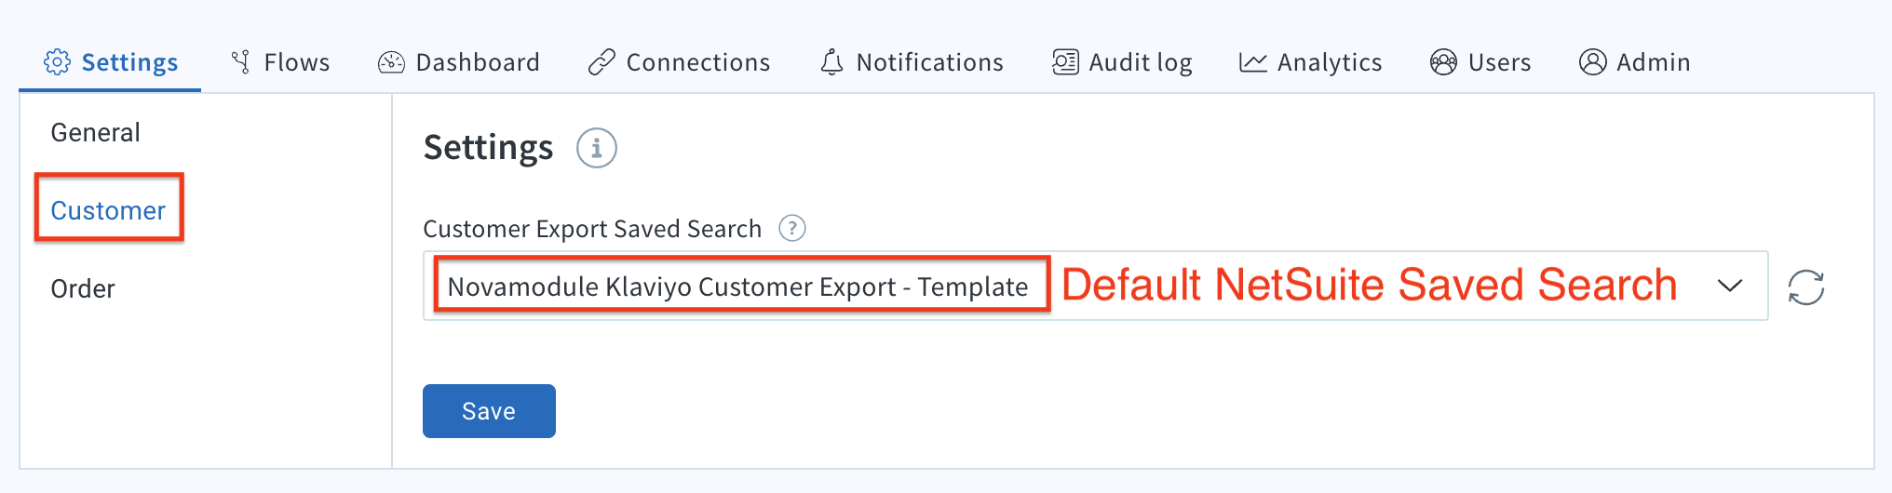Click the Settings gear icon
The height and width of the screenshot is (493, 1892).
point(57,62)
